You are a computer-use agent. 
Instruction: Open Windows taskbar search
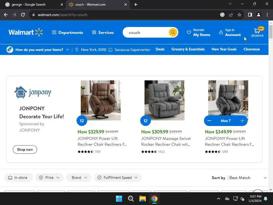point(131,199)
